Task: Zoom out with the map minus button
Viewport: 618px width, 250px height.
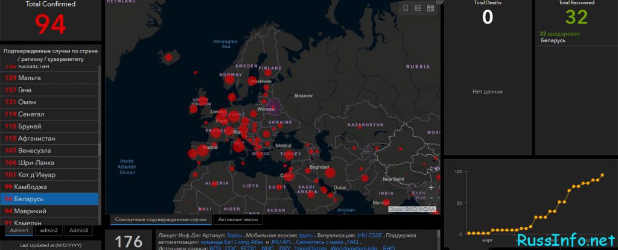Action: 431,198
